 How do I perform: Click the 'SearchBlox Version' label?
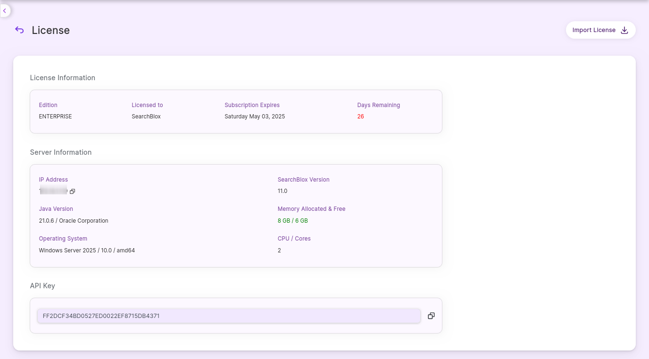click(x=304, y=180)
